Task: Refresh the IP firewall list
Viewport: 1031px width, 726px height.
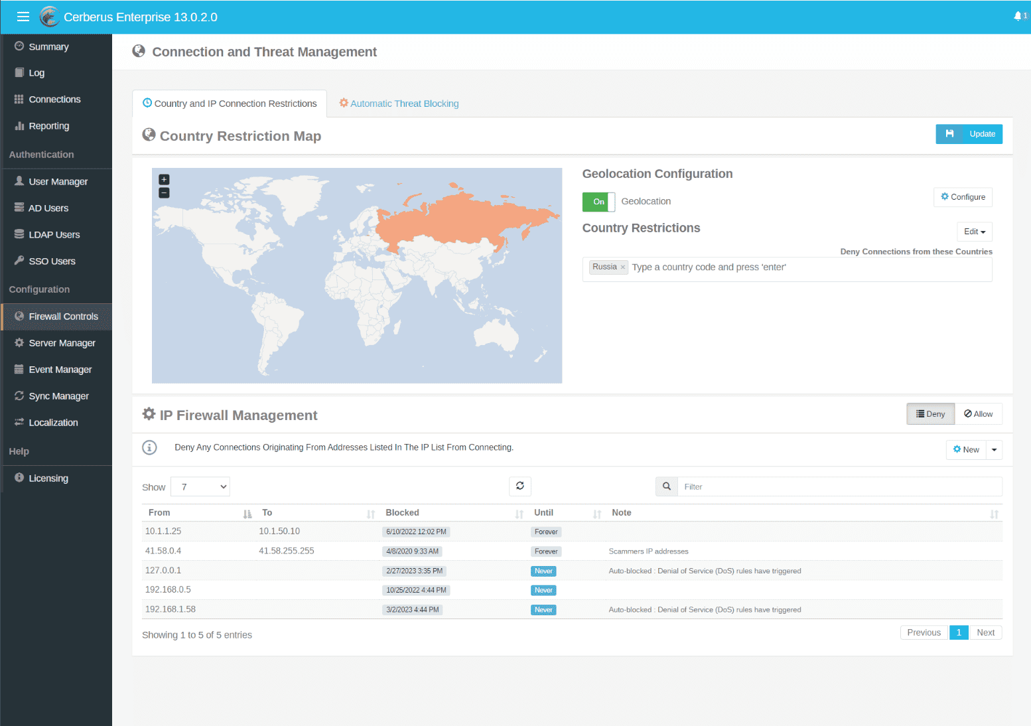Action: (520, 486)
